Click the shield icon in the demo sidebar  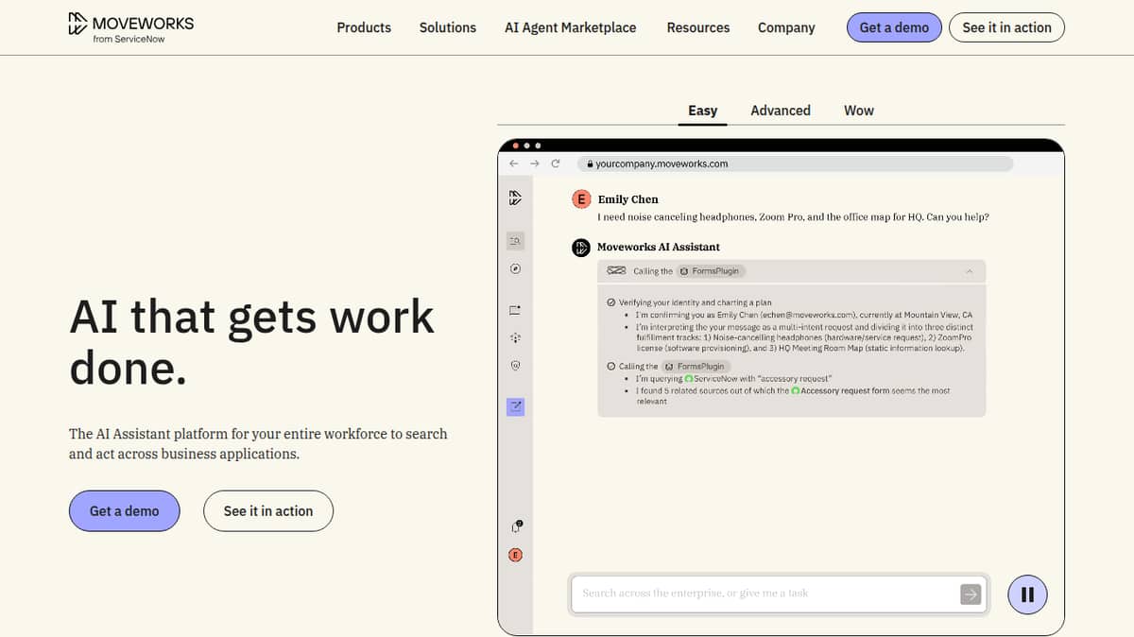pyautogui.click(x=515, y=366)
